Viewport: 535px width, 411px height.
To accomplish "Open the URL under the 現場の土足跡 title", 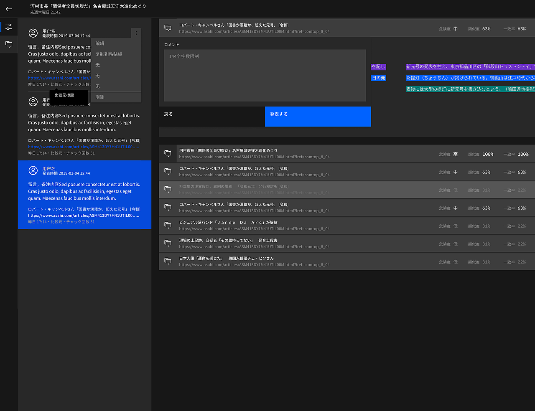I will click(255, 247).
